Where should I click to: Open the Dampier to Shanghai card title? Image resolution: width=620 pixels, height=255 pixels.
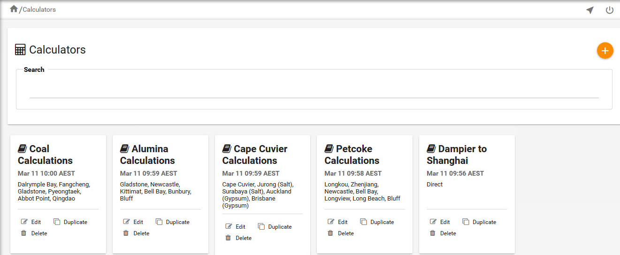point(456,155)
